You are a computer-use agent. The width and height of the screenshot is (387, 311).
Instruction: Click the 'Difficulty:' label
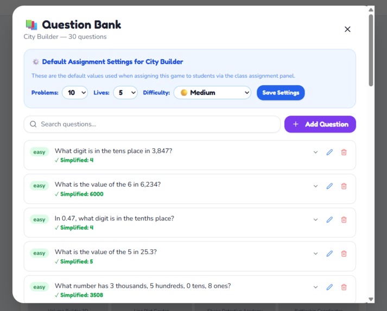pyautogui.click(x=156, y=93)
